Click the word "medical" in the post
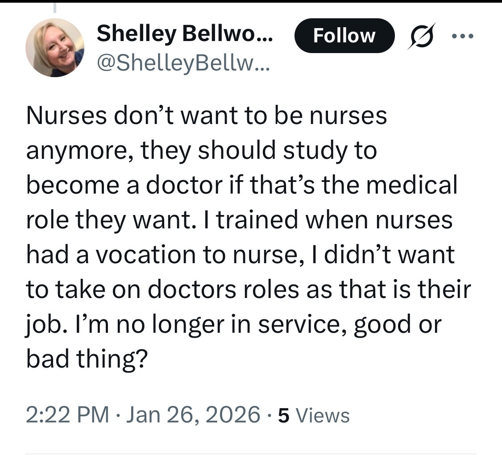502x455 pixels. click(x=413, y=185)
